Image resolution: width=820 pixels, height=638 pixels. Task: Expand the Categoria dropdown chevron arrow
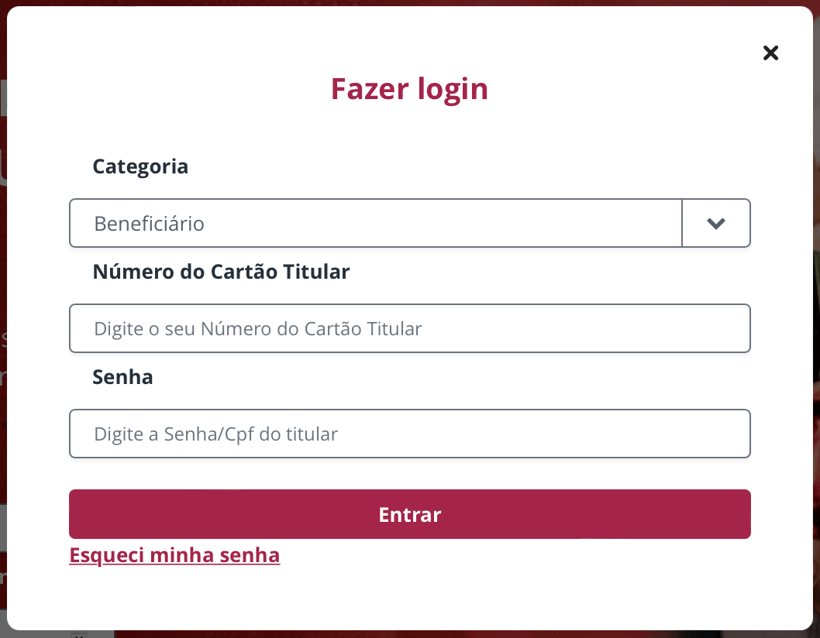(x=716, y=224)
